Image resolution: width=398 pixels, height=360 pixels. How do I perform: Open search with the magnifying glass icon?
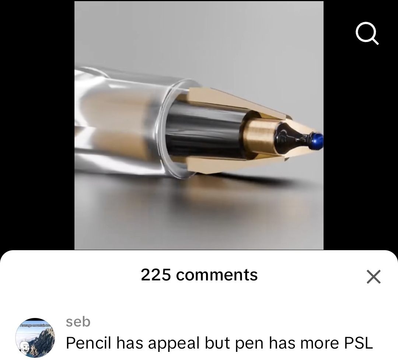pos(367,34)
